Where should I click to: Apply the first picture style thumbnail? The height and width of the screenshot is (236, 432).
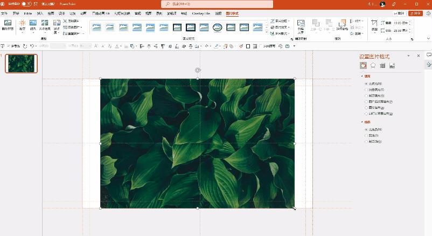[96, 27]
